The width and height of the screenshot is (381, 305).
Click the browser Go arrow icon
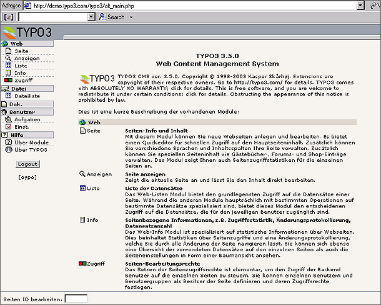[x=374, y=6]
